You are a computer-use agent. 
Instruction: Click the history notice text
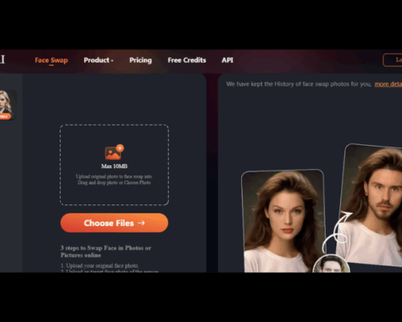[298, 84]
